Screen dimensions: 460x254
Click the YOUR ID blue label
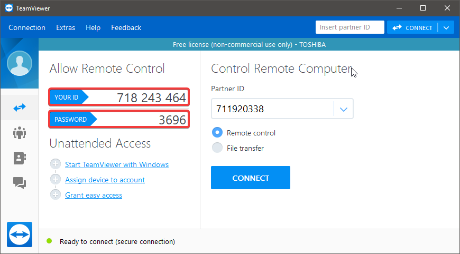pyautogui.click(x=69, y=97)
